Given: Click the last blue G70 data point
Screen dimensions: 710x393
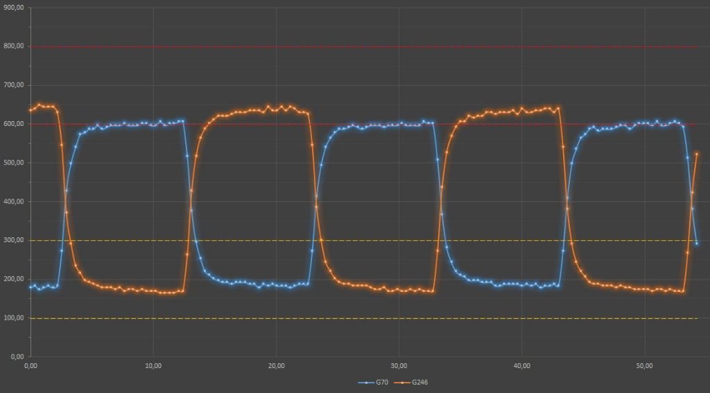Looking at the screenshot, I should point(696,244).
